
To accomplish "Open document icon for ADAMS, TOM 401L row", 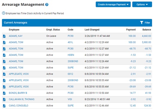I will [x=4, y=42].
